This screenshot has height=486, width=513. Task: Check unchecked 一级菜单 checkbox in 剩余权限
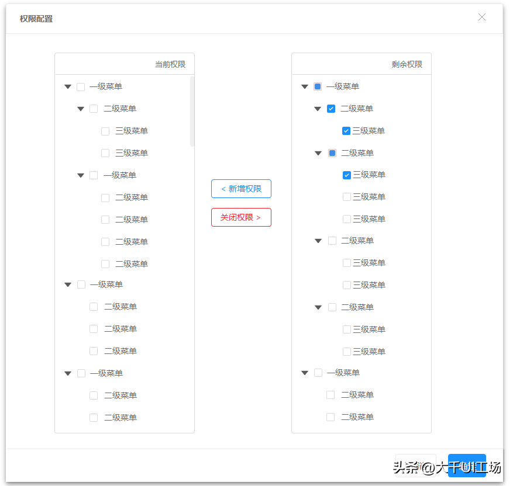(x=318, y=373)
